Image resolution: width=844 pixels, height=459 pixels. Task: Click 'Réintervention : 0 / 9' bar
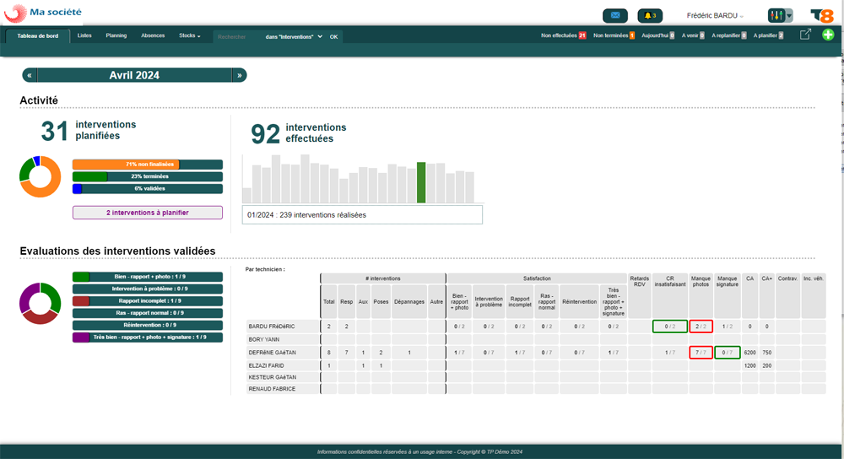[x=148, y=326]
